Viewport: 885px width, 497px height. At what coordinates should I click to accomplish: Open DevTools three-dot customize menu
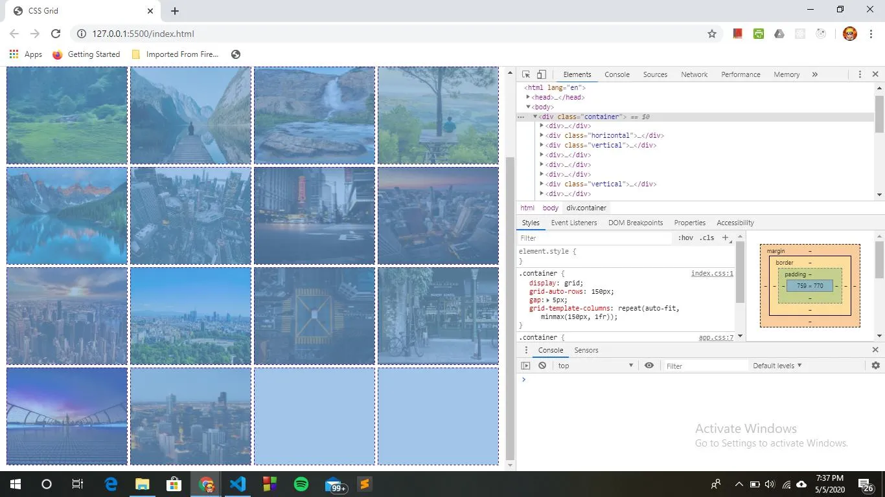pyautogui.click(x=860, y=74)
